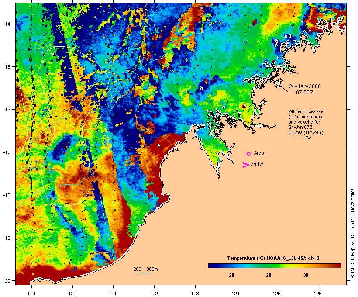
Task: Click the time label 07:58Z
Action: pyautogui.click(x=305, y=93)
